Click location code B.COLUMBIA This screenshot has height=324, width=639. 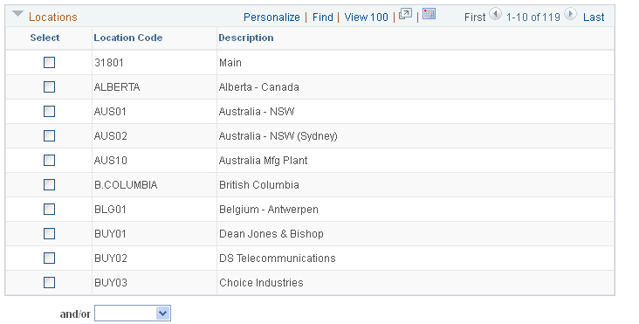tap(126, 185)
